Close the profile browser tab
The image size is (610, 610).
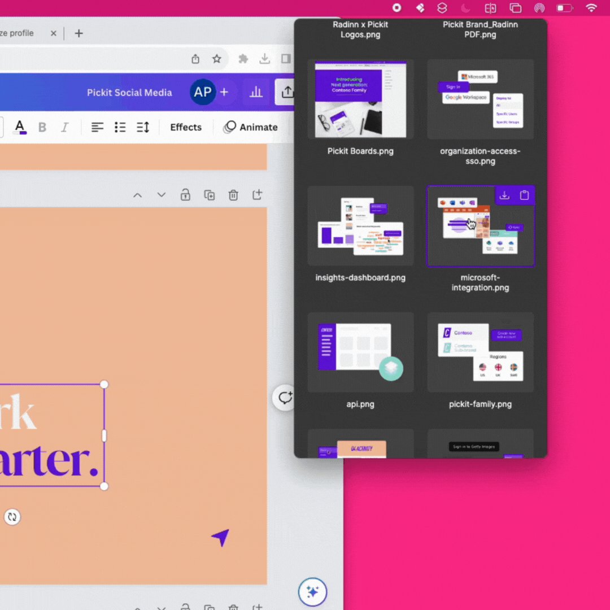pyautogui.click(x=54, y=33)
